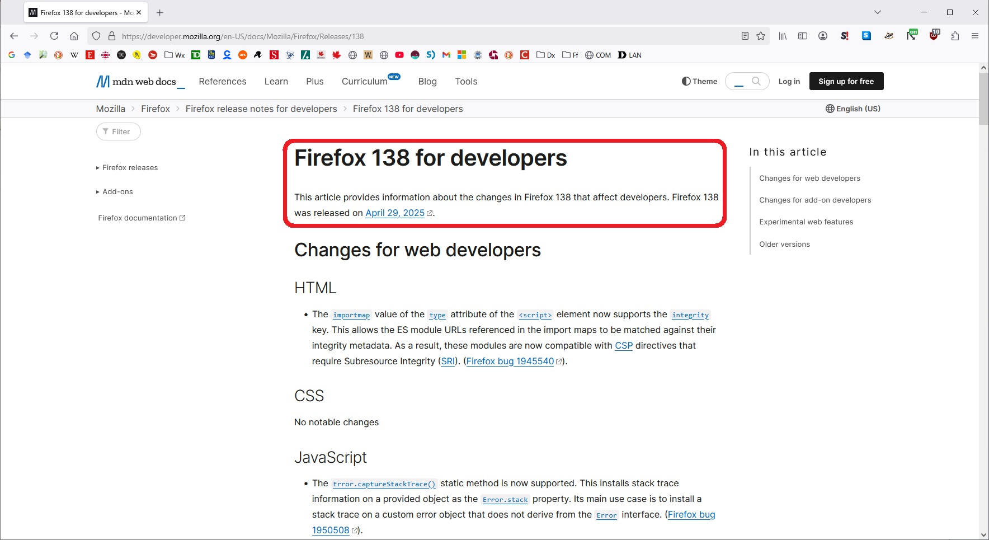Open the References menu in MDN header
The height and width of the screenshot is (540, 989).
pos(222,81)
